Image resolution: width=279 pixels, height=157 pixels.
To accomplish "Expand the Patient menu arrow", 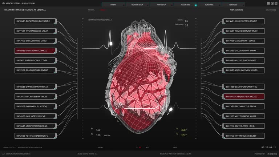I will (124, 5).
